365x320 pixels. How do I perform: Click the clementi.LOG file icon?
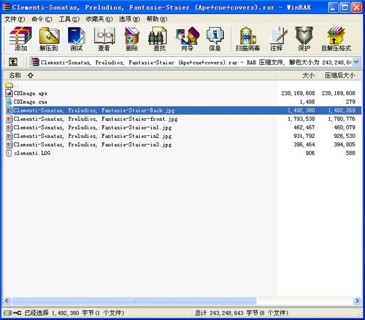(9, 153)
